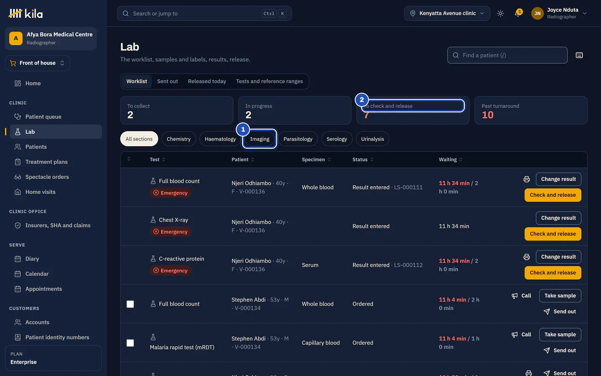Click the Search or jump to field
The height and width of the screenshot is (376, 601).
205,13
